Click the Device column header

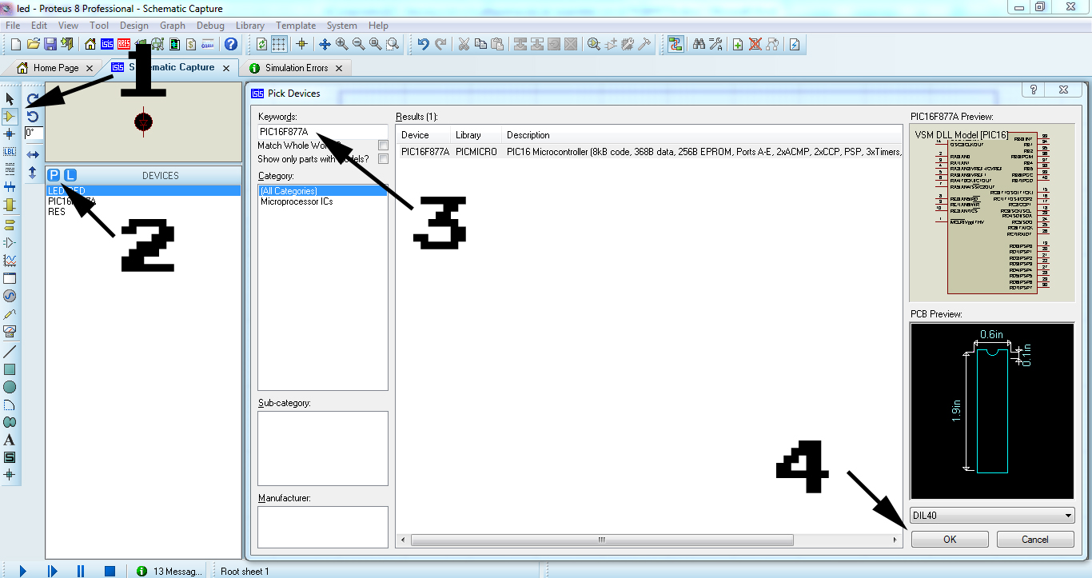click(423, 135)
